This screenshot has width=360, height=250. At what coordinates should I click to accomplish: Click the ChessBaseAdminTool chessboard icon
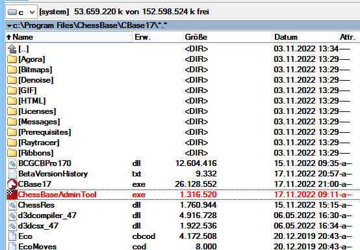coord(12,195)
